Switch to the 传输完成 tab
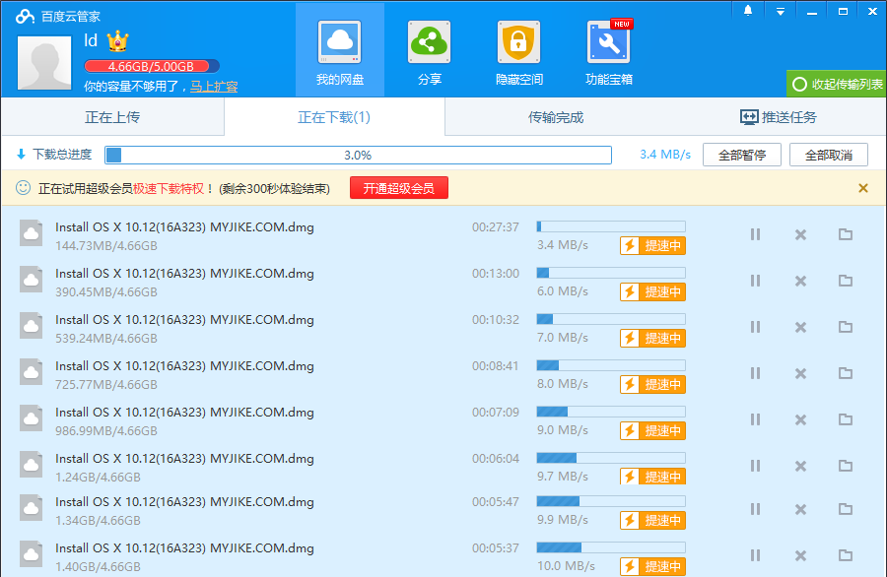Viewport: 887px width, 577px height. click(x=556, y=117)
